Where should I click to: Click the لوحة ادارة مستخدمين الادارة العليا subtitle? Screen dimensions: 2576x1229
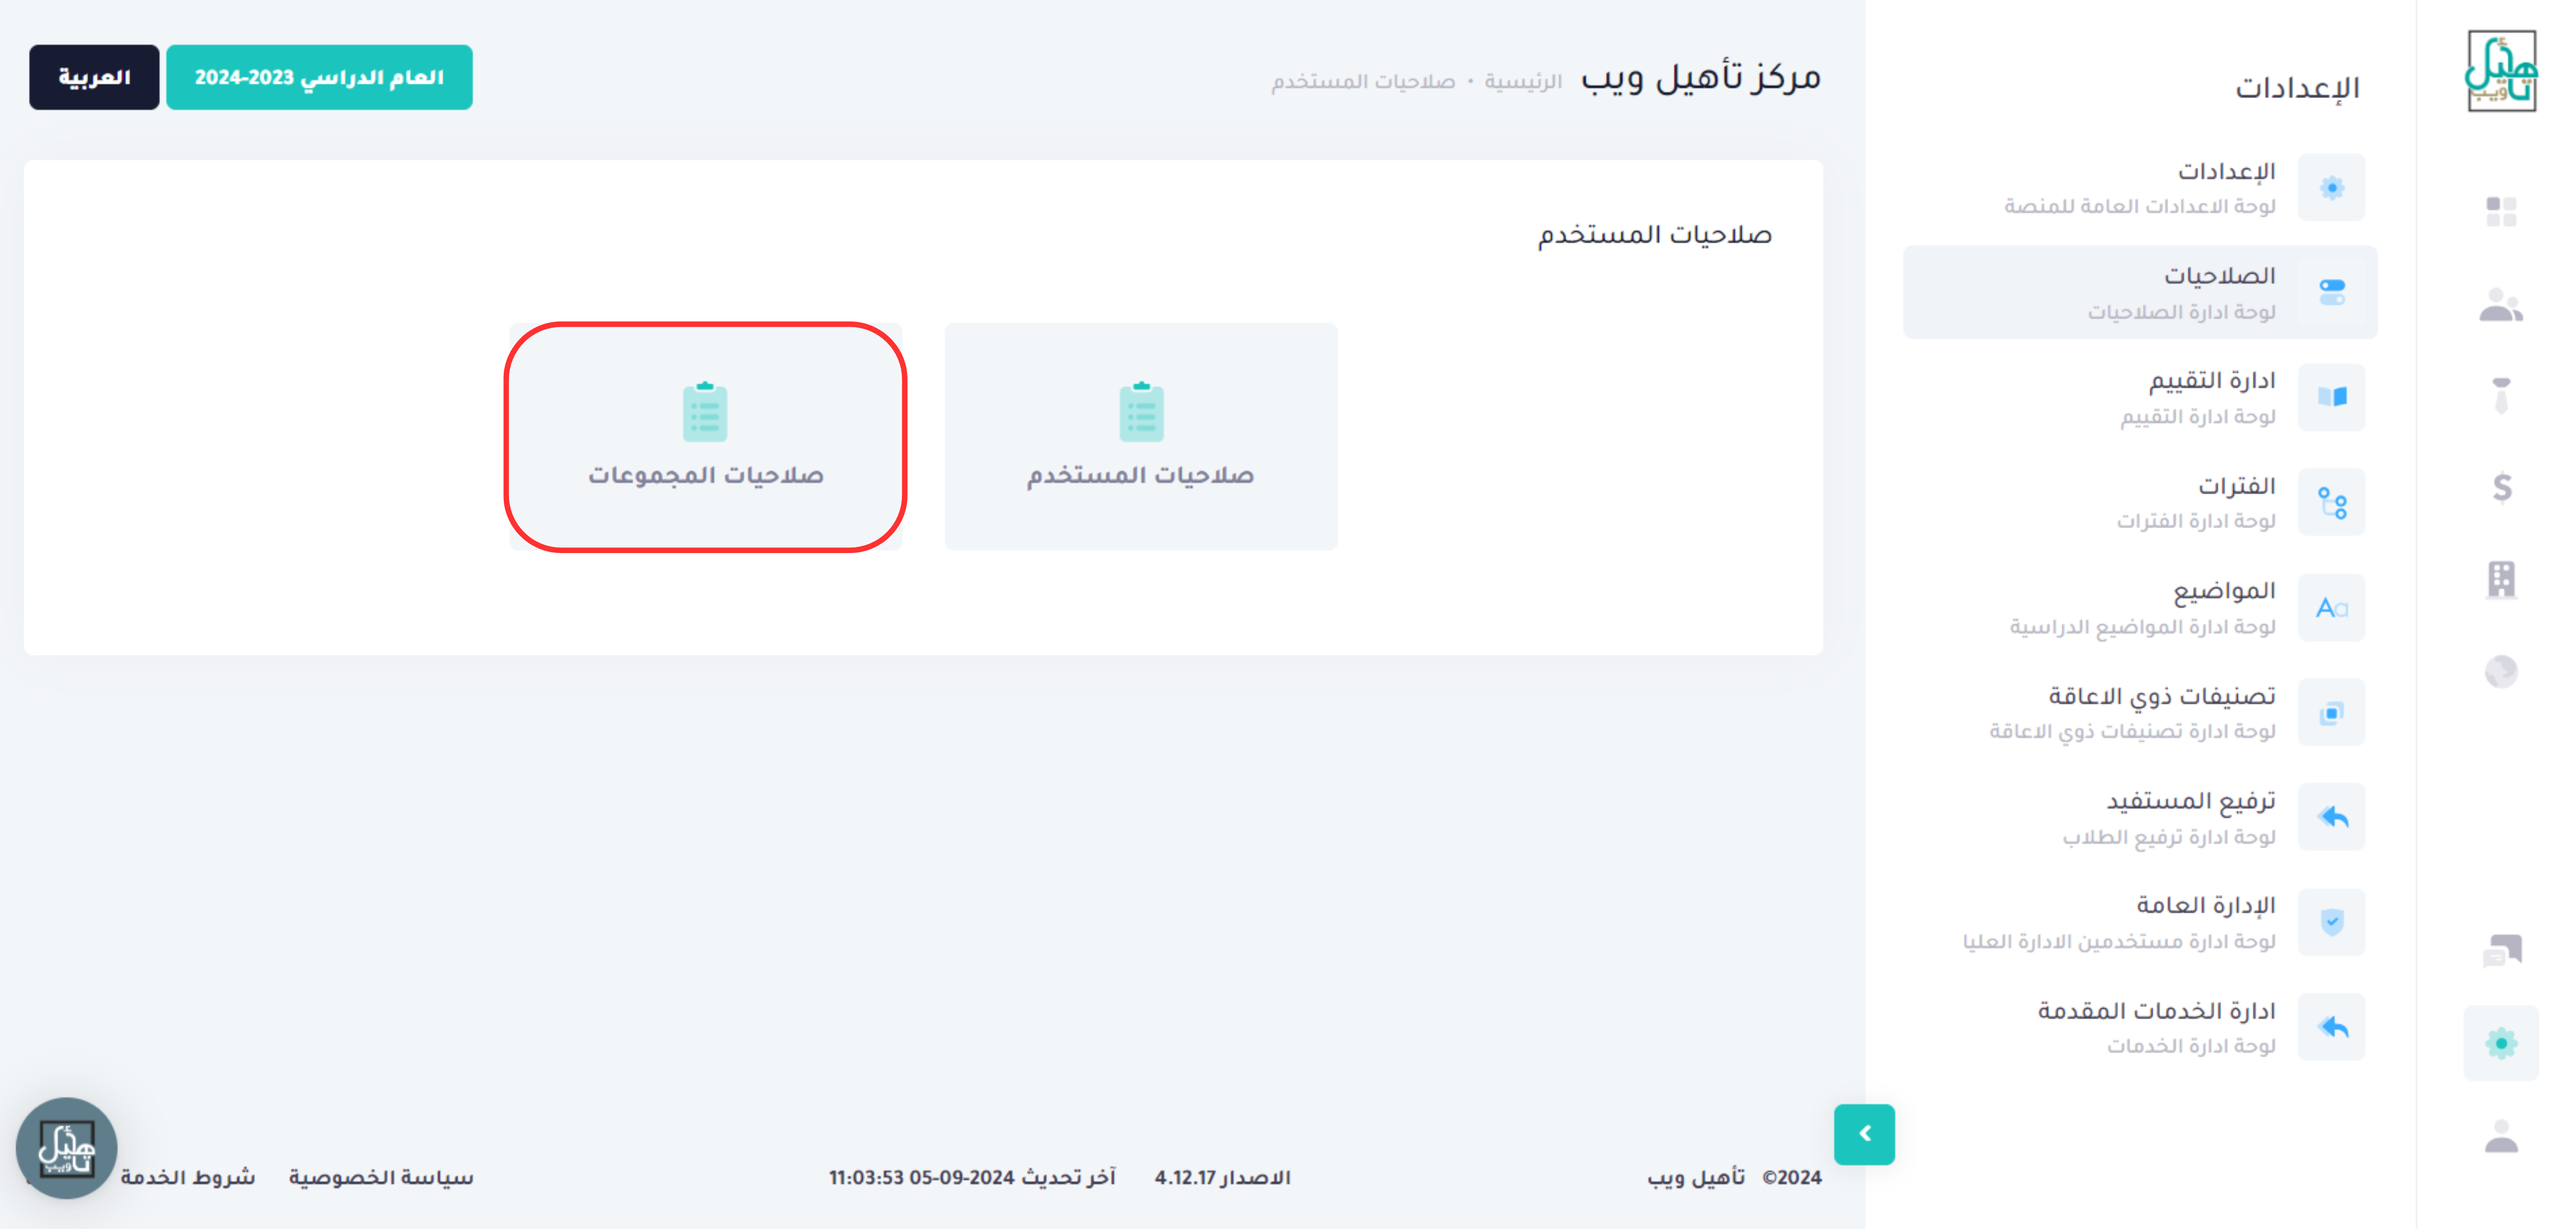click(x=2118, y=941)
